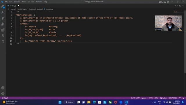Image resolution: width=186 pixels, height=105 pixels.
Task: Open the clock showing 12/20/2022
Action: (176, 102)
